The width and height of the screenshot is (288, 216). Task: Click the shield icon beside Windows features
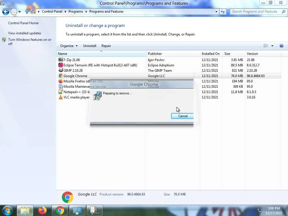point(4,40)
